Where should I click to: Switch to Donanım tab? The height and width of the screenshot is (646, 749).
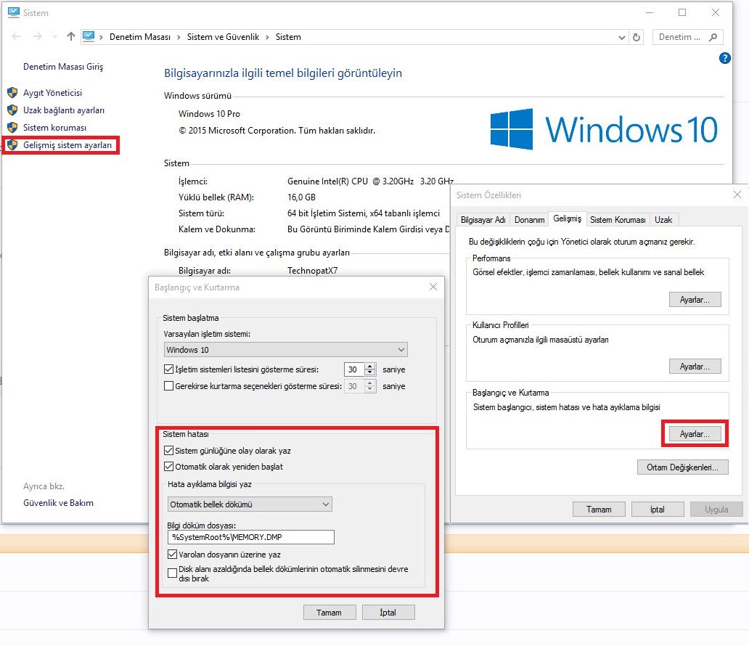[529, 220]
